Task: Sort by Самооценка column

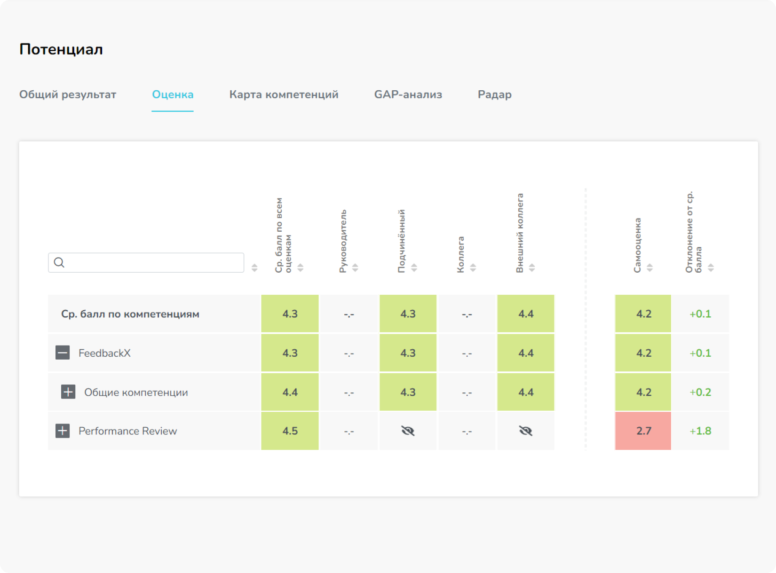Action: click(649, 268)
